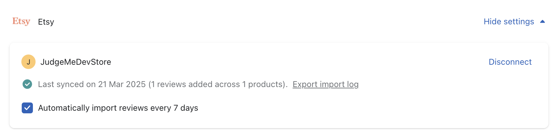558x136 pixels.
Task: Click the '21 Mar 2025' sync date
Action: point(122,84)
